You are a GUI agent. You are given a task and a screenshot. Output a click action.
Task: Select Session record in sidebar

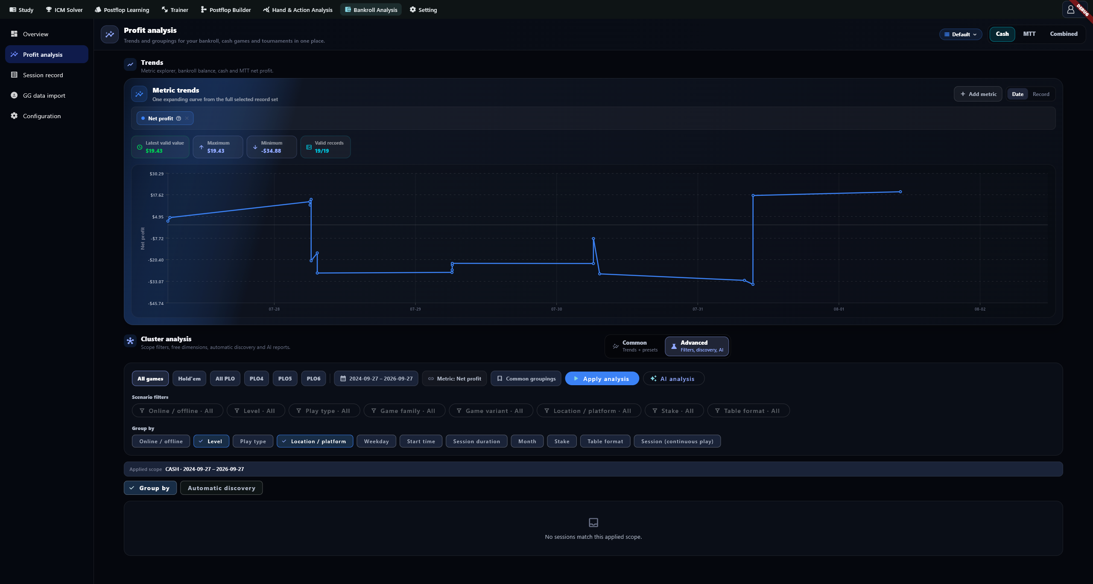(x=47, y=75)
